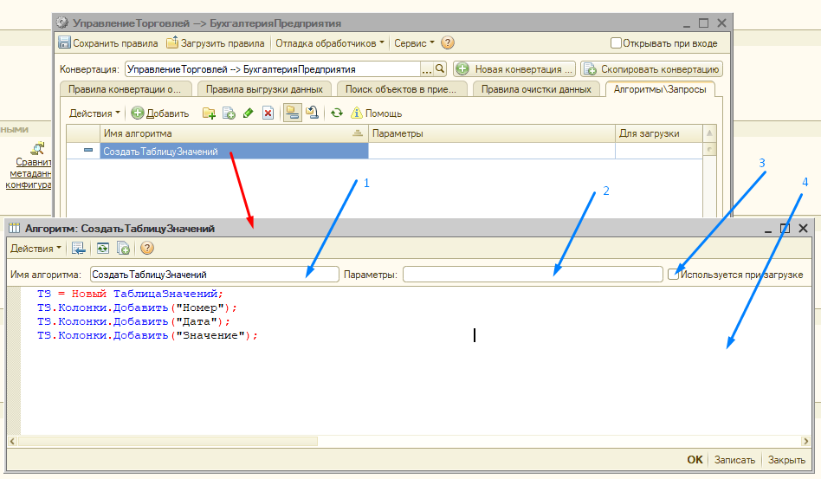Screen dimensions: 821x479
Task: Click the green pencil edit icon
Action: (x=249, y=113)
